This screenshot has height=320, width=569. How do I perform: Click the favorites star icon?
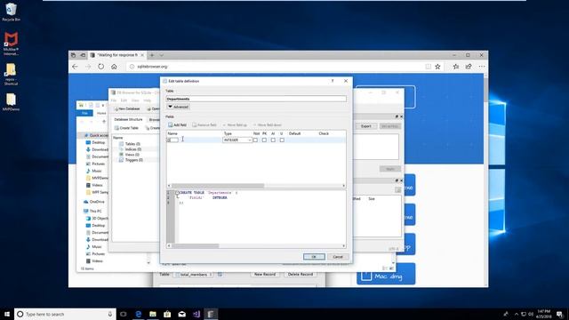[x=437, y=67]
